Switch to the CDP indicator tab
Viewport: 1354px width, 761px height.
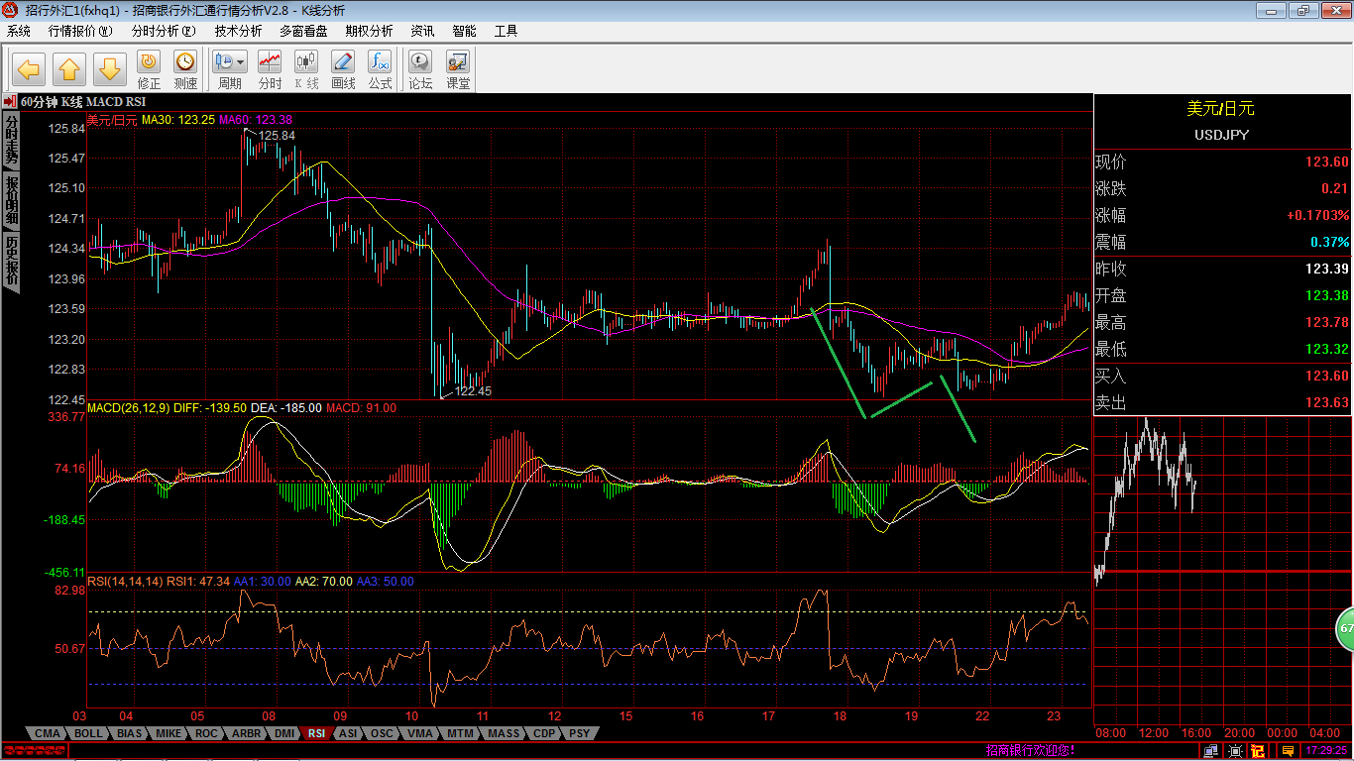(544, 734)
